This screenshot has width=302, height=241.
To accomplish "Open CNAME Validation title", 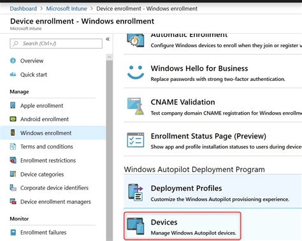I will (183, 102).
